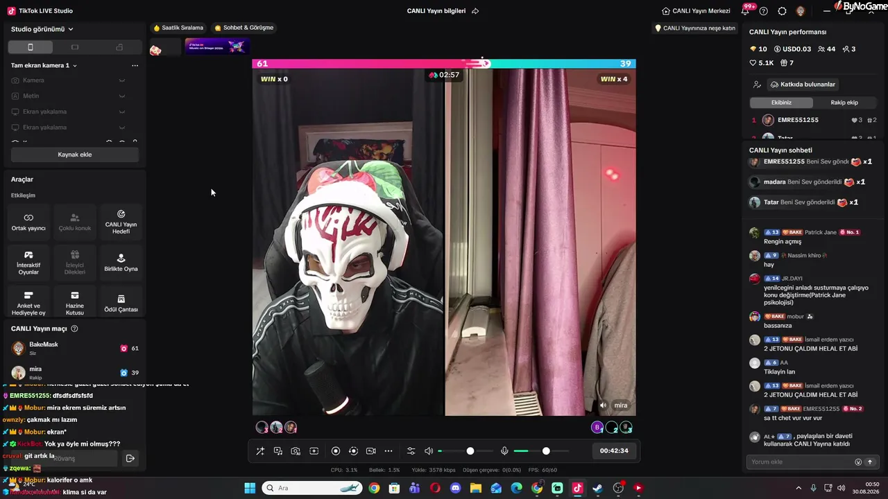The height and width of the screenshot is (499, 888).
Task: Toggle visibility of Metin source
Action: [x=122, y=96]
